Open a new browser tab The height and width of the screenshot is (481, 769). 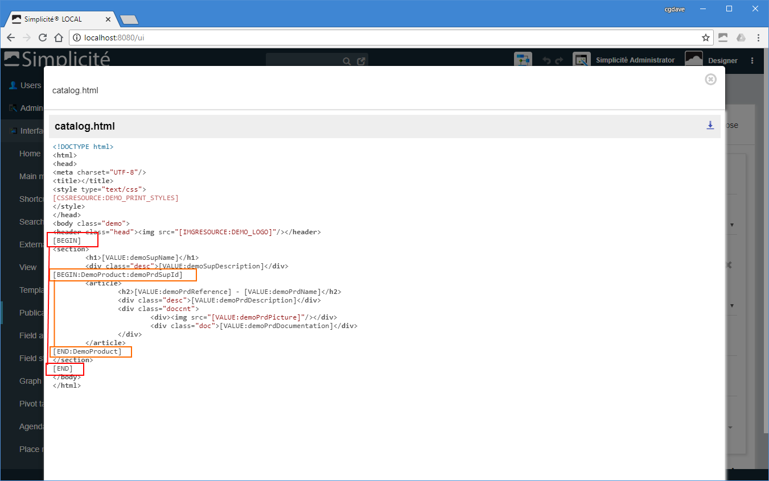130,20
